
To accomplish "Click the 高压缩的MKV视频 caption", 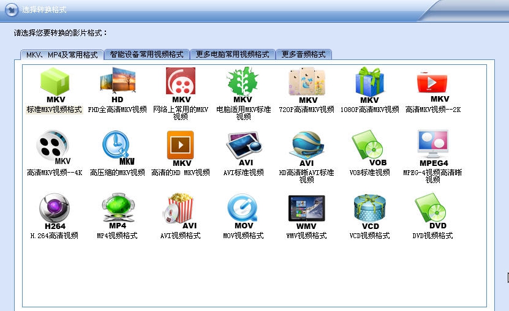I will tap(117, 173).
